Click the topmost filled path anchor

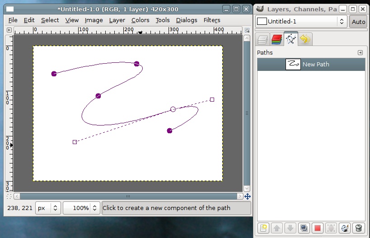pyautogui.click(x=136, y=64)
